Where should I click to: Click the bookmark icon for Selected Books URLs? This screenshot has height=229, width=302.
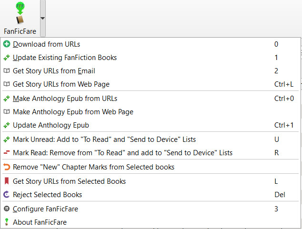click(x=7, y=181)
